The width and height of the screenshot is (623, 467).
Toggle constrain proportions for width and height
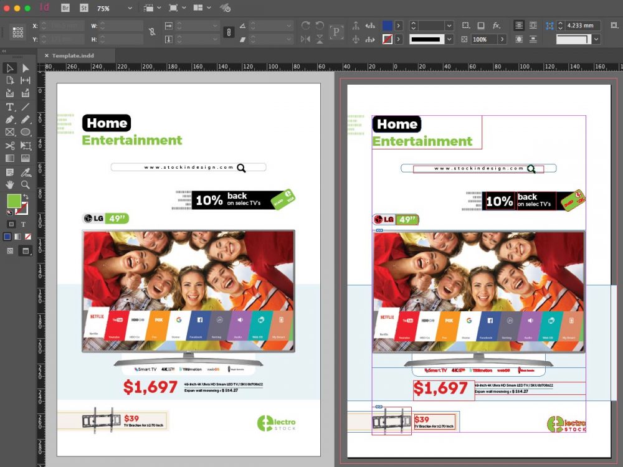pyautogui.click(x=152, y=32)
